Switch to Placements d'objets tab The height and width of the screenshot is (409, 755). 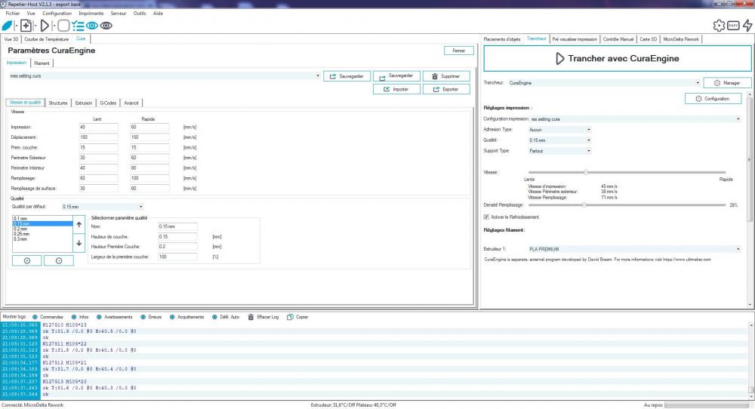click(502, 39)
